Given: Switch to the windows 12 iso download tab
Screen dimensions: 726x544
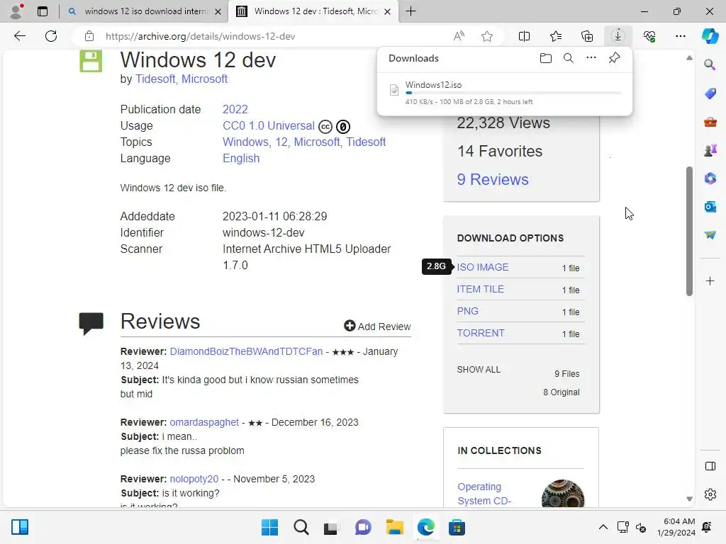Looking at the screenshot, I should 145,11.
